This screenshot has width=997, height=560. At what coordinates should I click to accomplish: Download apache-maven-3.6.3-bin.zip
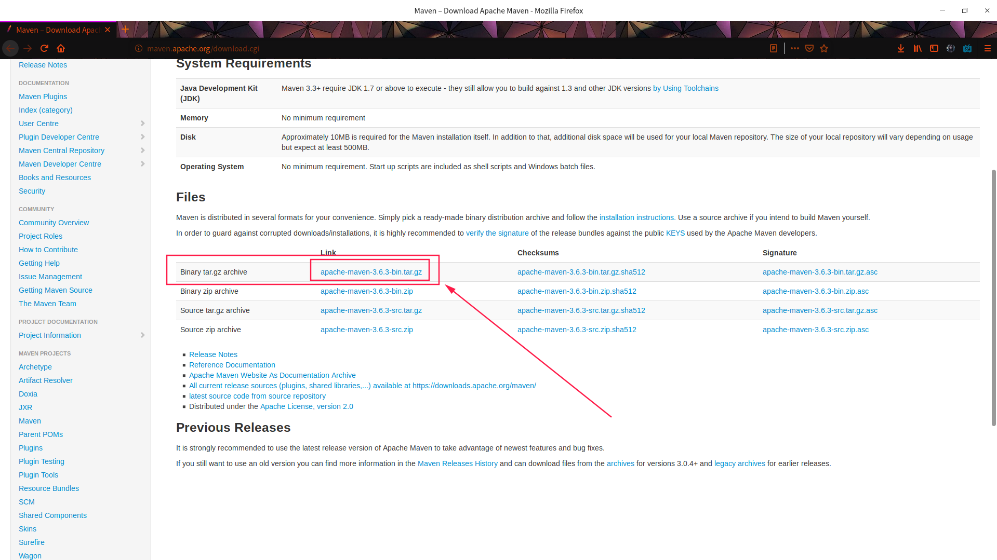[367, 291]
